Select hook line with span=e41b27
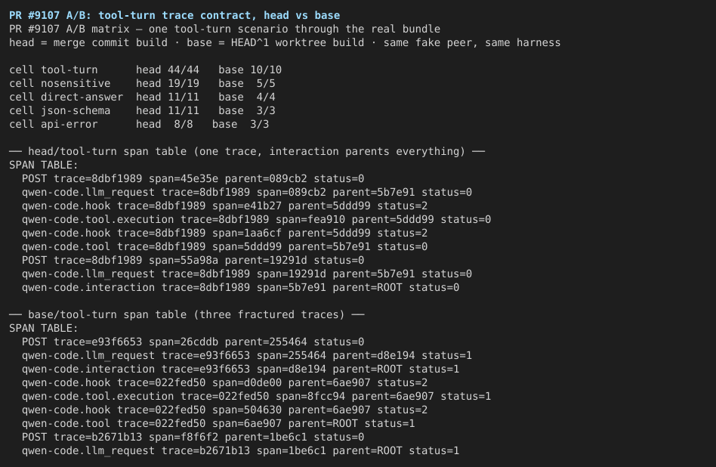The width and height of the screenshot is (716, 467). [x=224, y=206]
